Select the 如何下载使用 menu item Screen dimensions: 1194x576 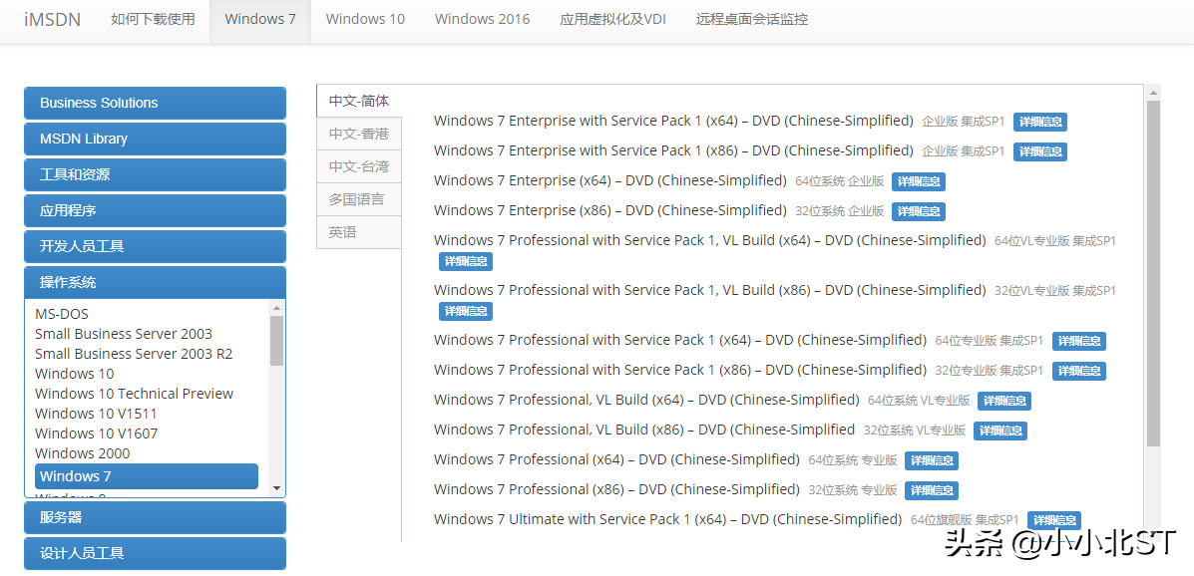click(x=153, y=18)
